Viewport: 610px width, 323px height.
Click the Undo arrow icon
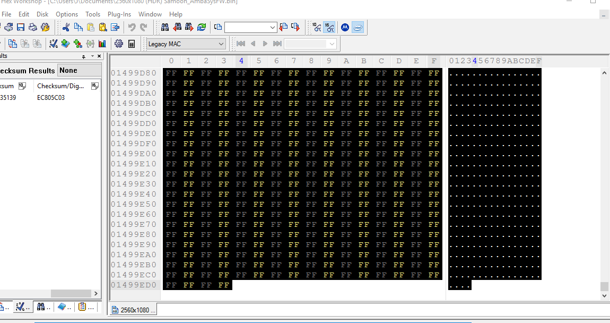tap(132, 27)
